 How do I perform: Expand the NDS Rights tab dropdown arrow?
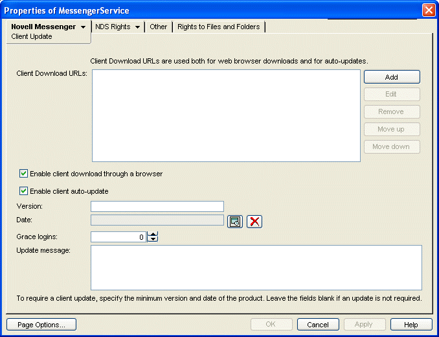[137, 27]
